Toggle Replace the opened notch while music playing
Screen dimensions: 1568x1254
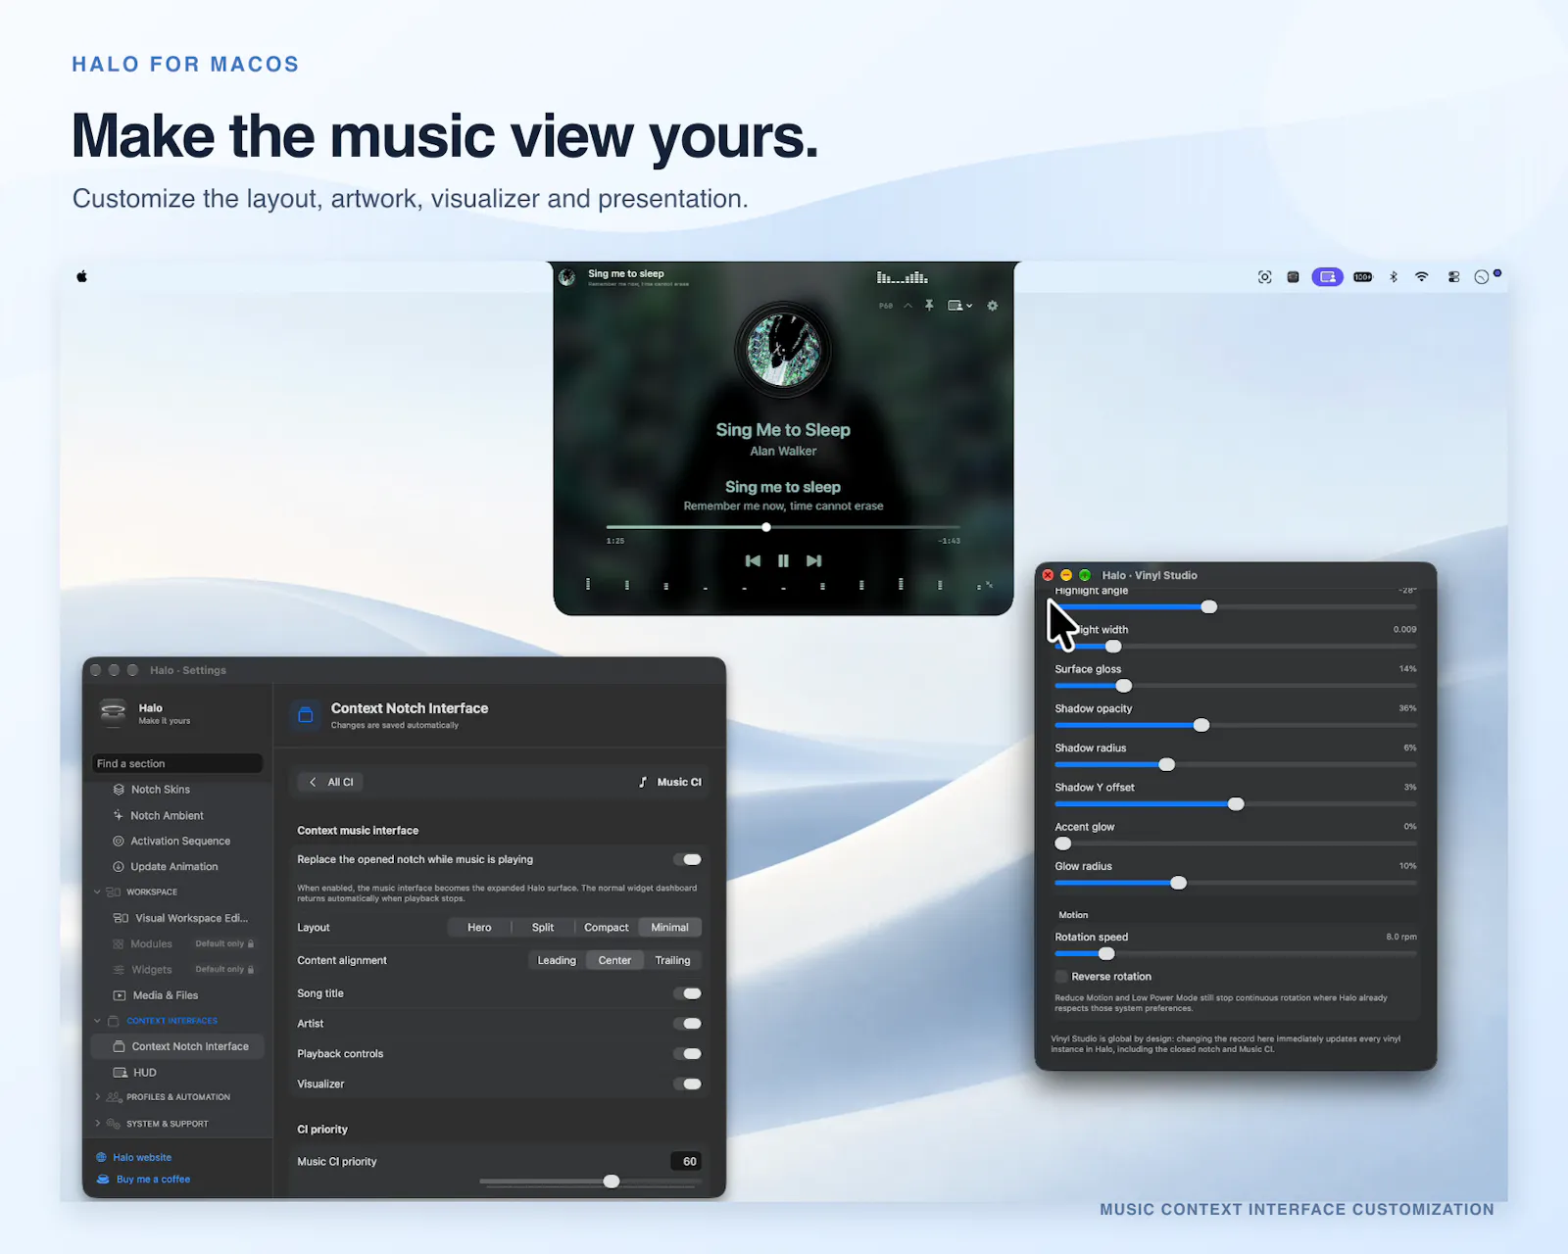689,859
